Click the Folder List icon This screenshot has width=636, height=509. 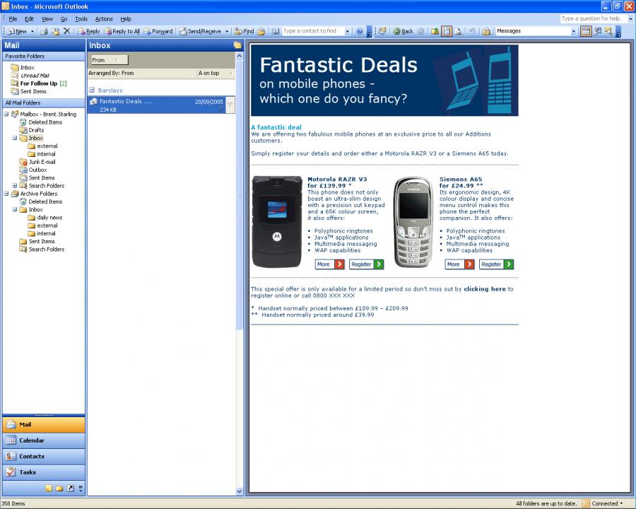[59, 488]
